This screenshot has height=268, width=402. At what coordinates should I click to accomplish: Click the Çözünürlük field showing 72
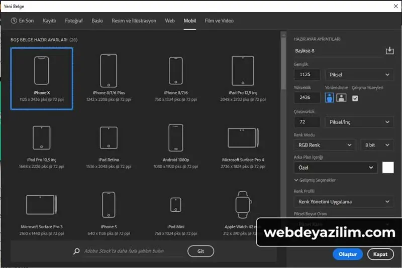[x=307, y=122]
